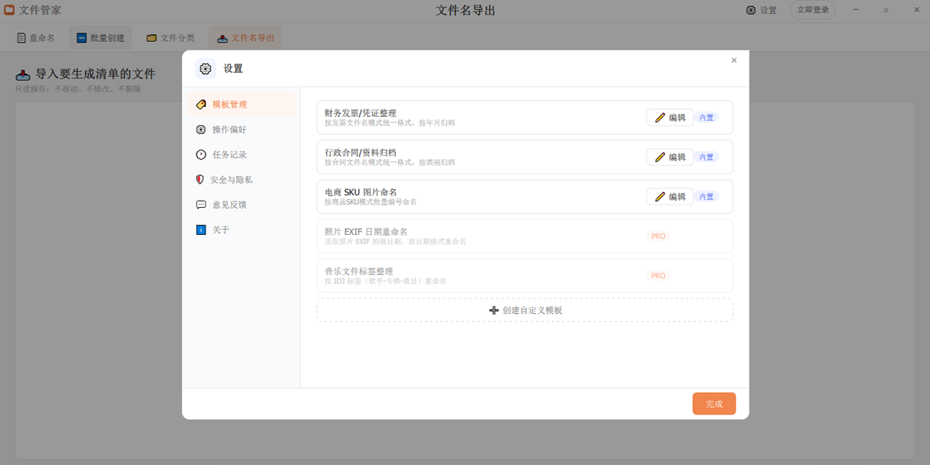Click the 完成 button
Viewport: 930px width, 465px height.
click(714, 404)
